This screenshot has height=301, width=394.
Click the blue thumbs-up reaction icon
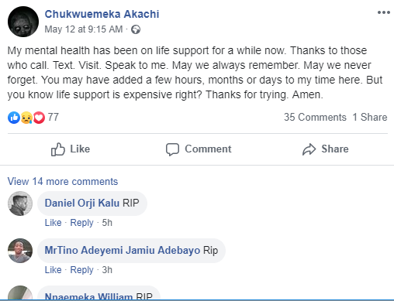(x=14, y=118)
